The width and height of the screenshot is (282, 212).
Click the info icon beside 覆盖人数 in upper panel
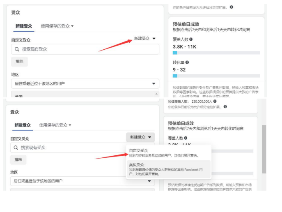point(191,39)
